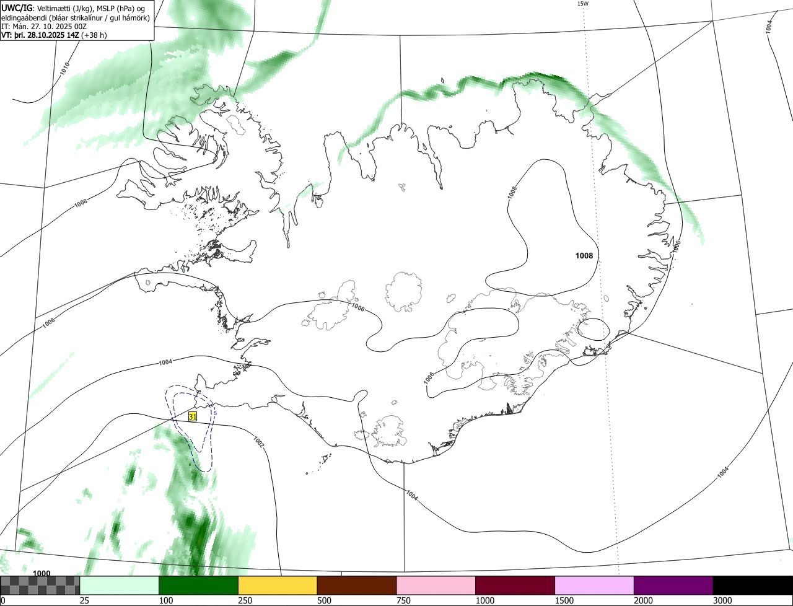This screenshot has width=793, height=606.
Task: Select the 750 tick label on color scale
Action: [x=404, y=600]
